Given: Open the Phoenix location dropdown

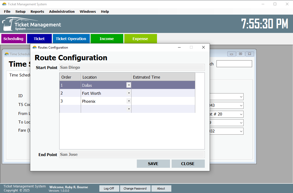Looking at the screenshot, I should 129,101.
